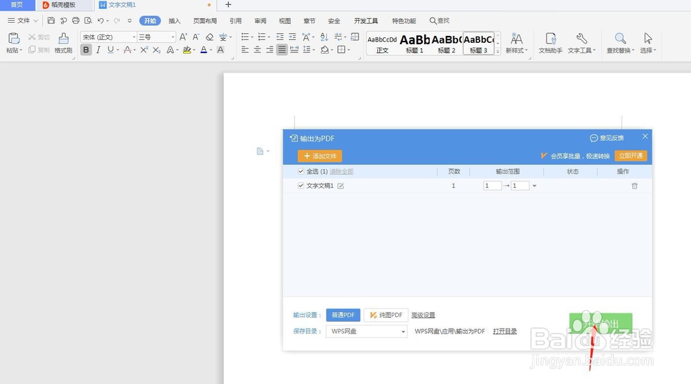Select the 普通PDF output option
Image resolution: width=691 pixels, height=384 pixels.
click(343, 315)
